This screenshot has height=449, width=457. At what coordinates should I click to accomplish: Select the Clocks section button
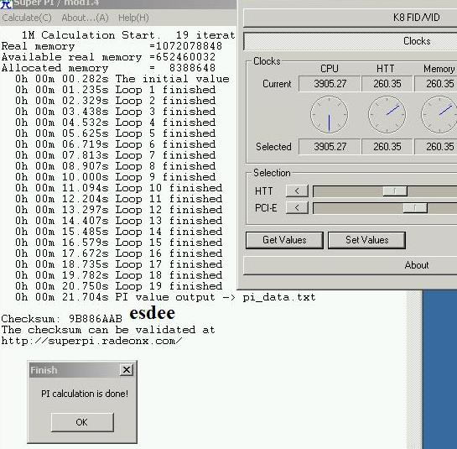pos(350,41)
